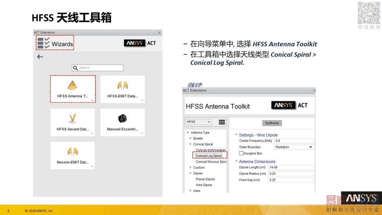Click the wizard Search field
The image size is (382, 215).
(98, 68)
